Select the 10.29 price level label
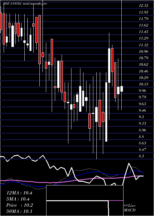The image size is (154, 216). [144, 77]
